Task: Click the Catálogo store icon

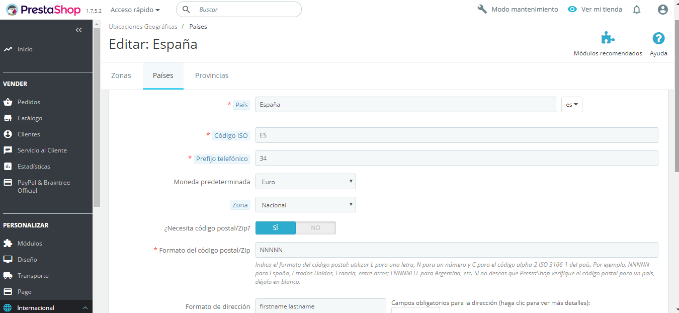Action: 8,118
